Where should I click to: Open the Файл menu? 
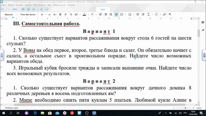(x=3, y=5)
